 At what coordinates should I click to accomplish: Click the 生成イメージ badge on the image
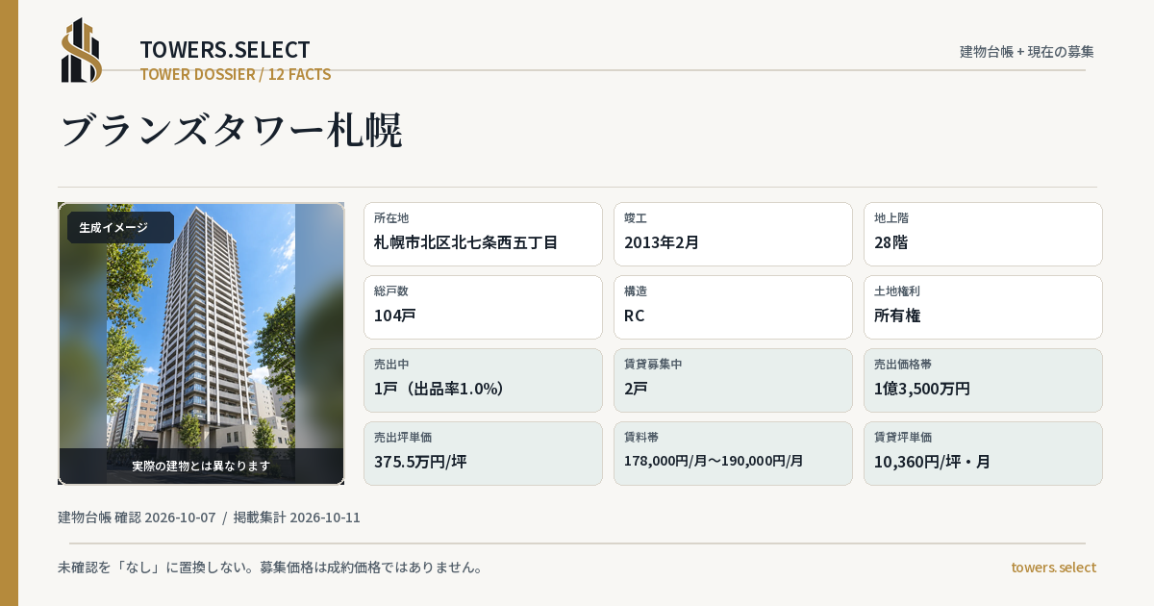click(120, 228)
